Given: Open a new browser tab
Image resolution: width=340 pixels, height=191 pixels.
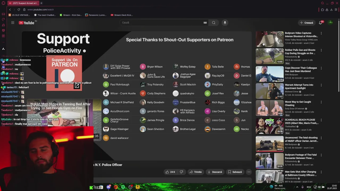Looking at the screenshot, I should coord(41,3).
